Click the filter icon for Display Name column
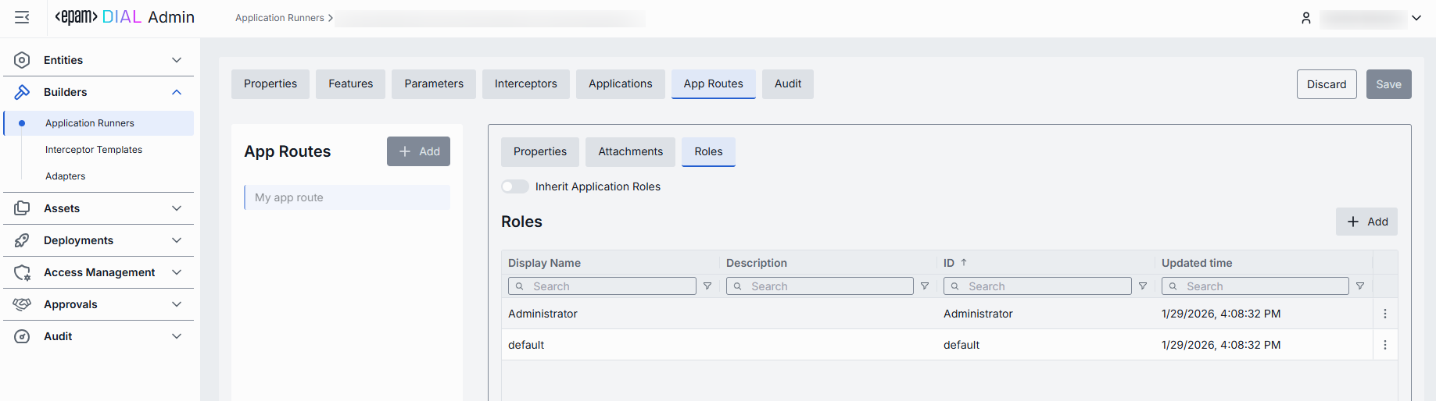The image size is (1436, 401). [x=707, y=286]
